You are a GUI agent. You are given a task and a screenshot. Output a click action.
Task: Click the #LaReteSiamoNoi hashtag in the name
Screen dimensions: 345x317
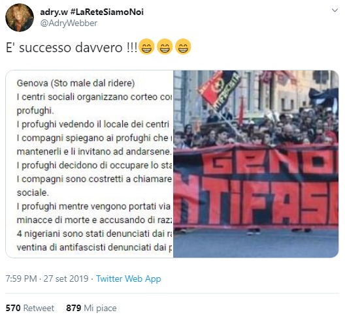pos(107,12)
